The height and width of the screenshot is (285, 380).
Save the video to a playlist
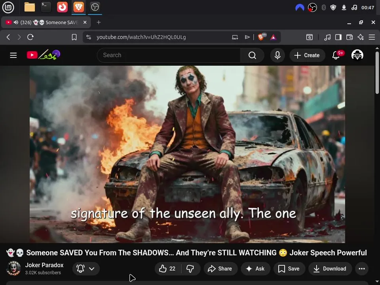(289, 268)
